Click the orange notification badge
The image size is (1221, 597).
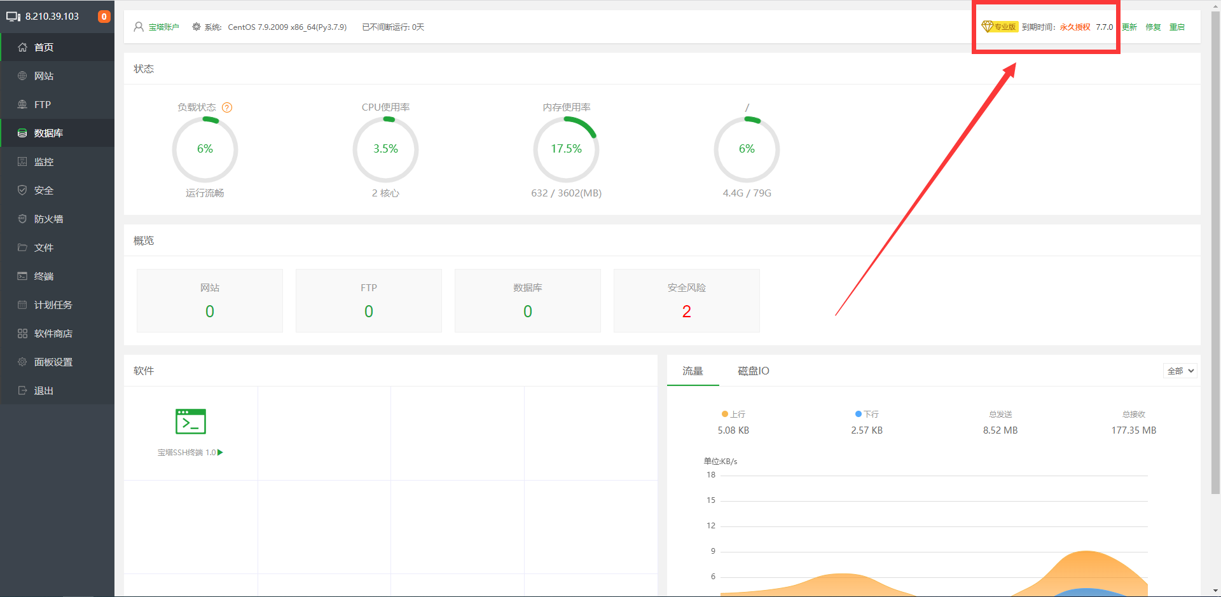pyautogui.click(x=104, y=17)
